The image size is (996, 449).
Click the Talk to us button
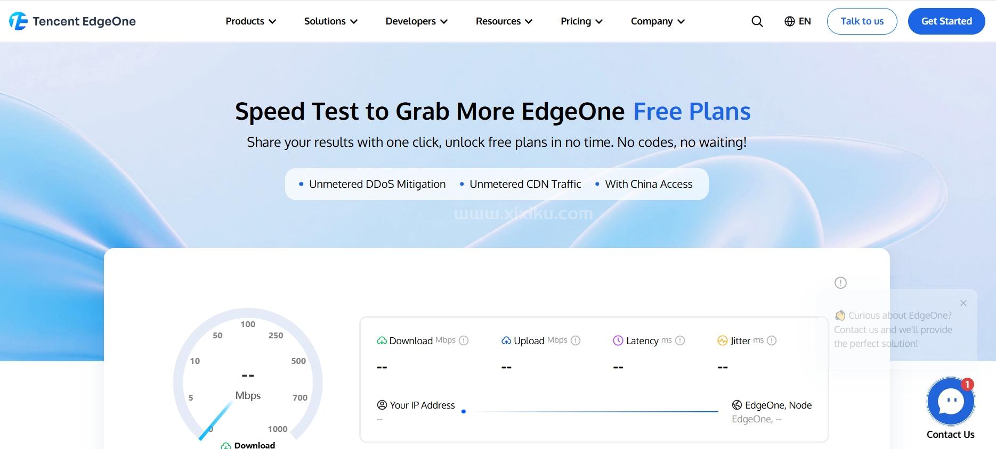point(862,21)
